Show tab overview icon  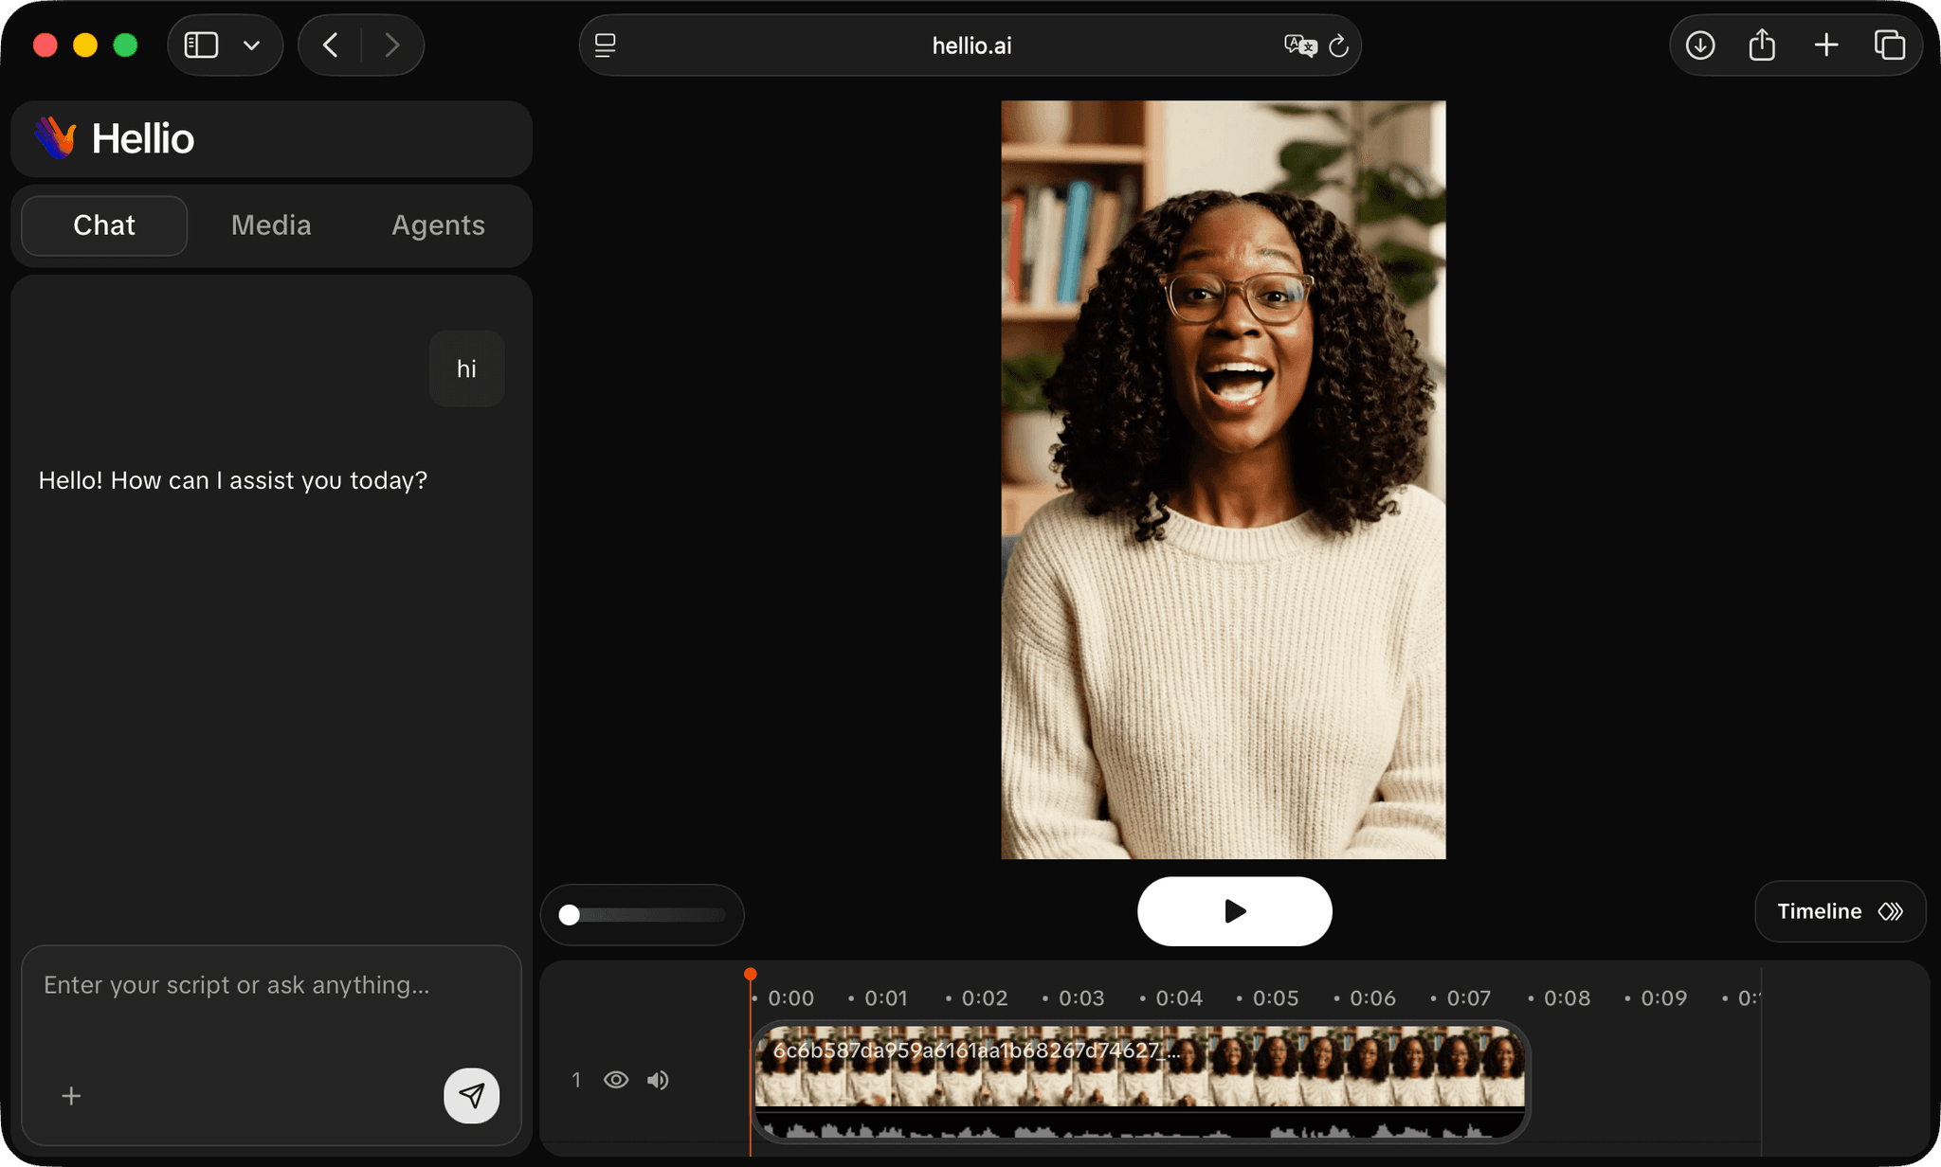1889,45
